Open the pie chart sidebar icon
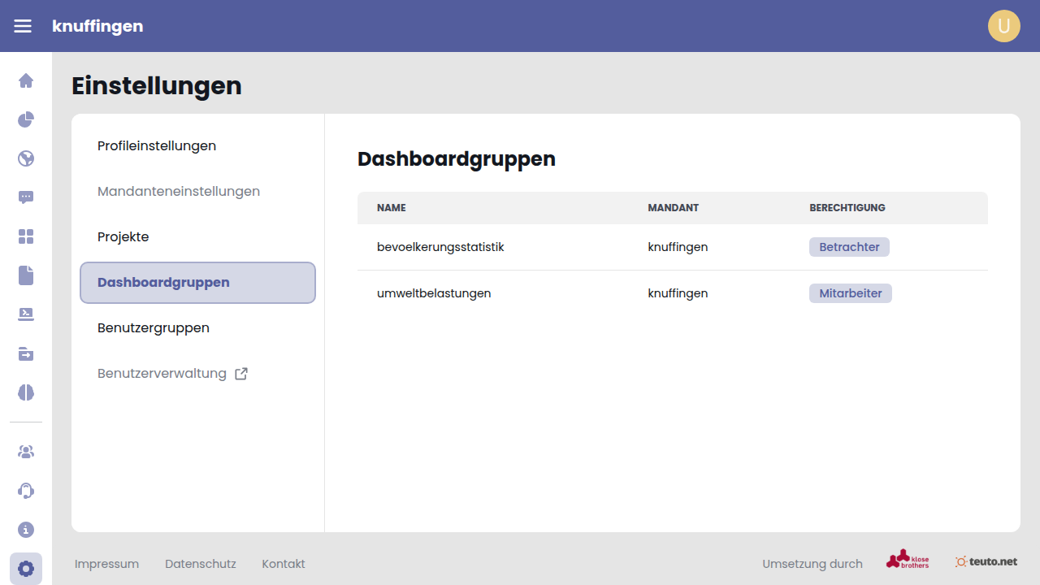Viewport: 1040px width, 585px height. [26, 119]
